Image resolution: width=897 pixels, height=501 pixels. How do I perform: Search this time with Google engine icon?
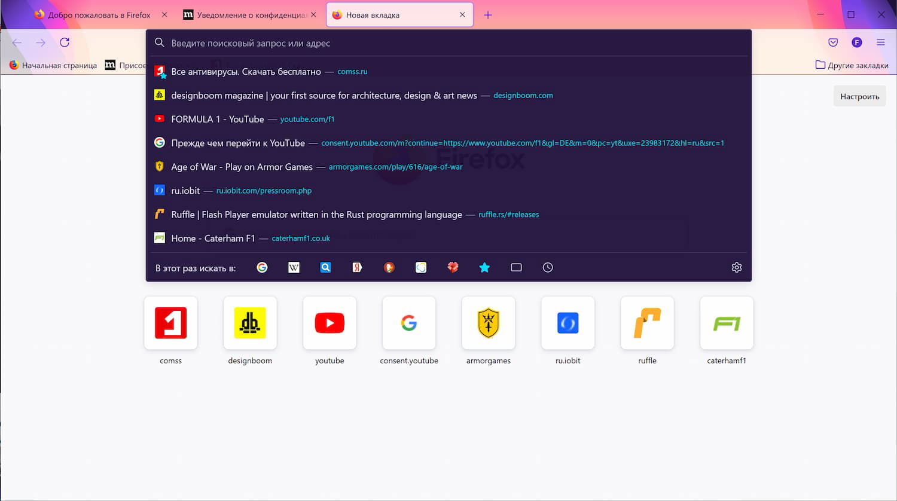click(262, 267)
